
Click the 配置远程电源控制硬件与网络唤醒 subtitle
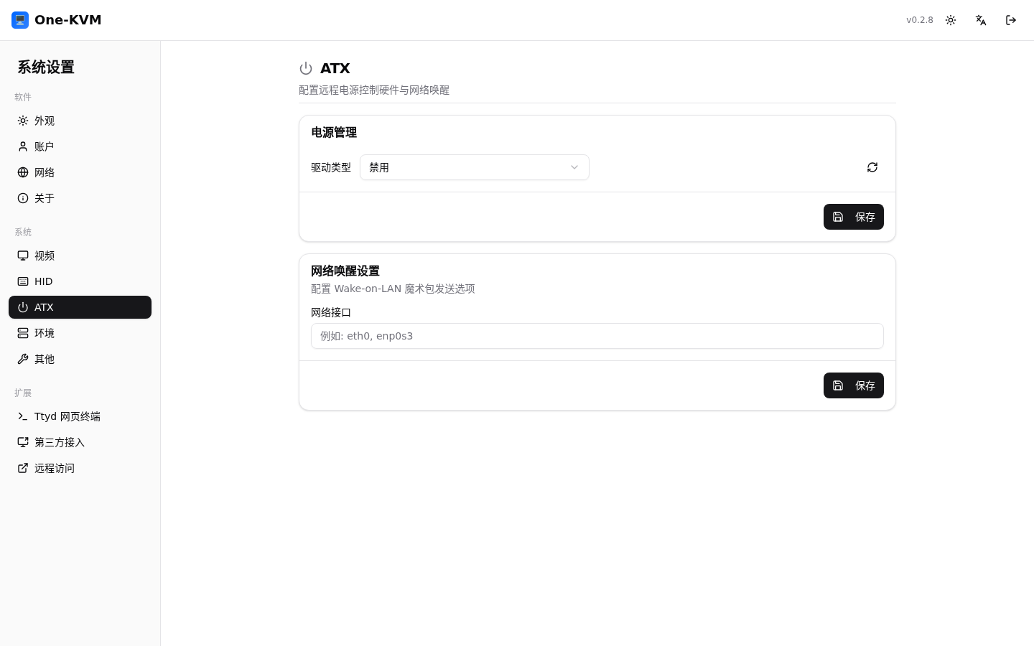tap(374, 90)
